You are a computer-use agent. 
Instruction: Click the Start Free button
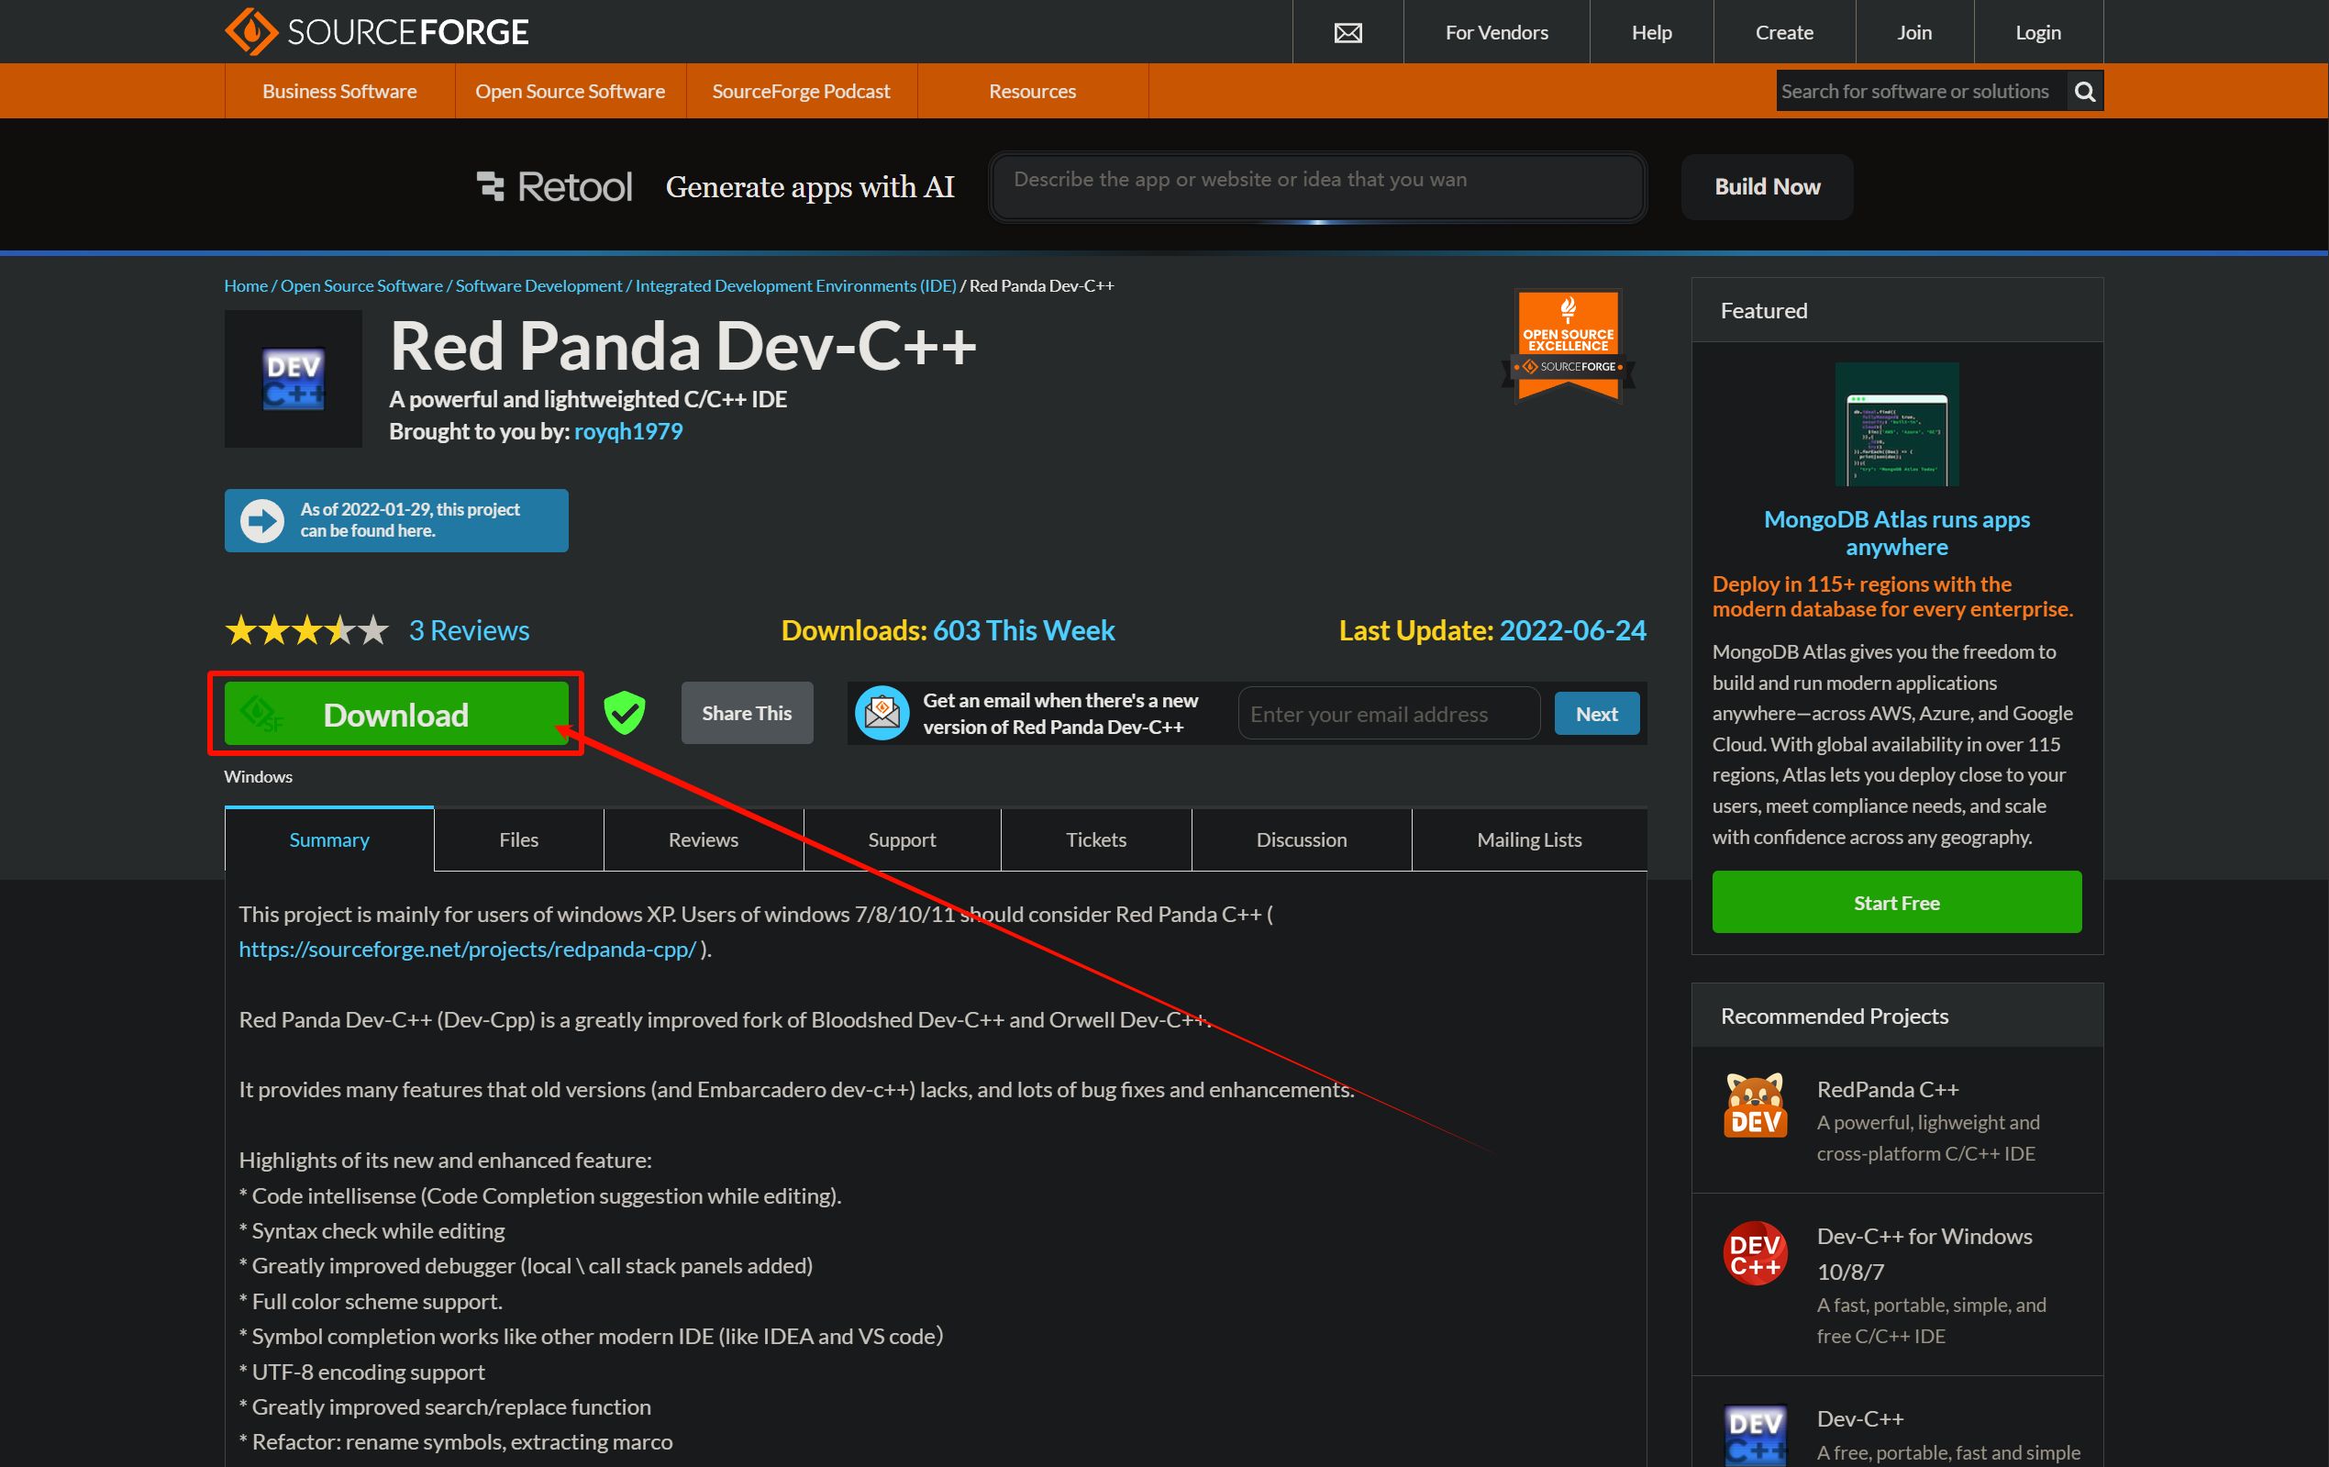click(x=1897, y=902)
